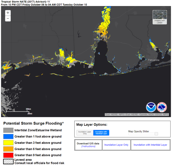This screenshot has width=172, height=165.
Task: Click Inundation Layer Only download link
Action: (116, 145)
